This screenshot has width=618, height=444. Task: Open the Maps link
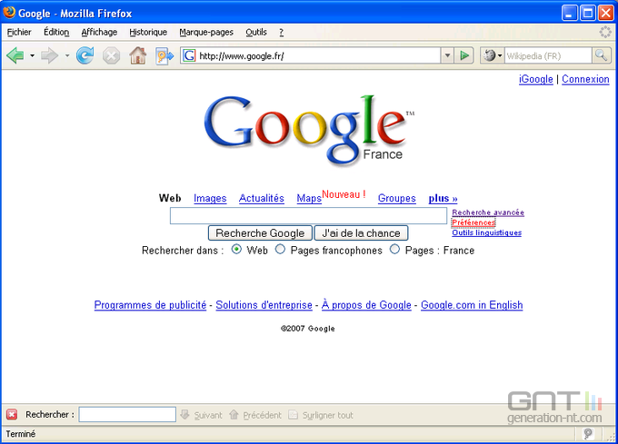coord(309,198)
